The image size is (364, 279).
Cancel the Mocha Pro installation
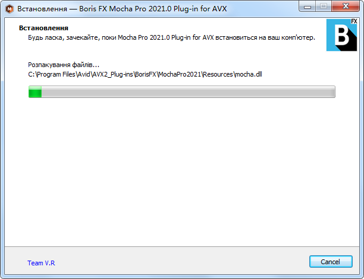(x=331, y=262)
